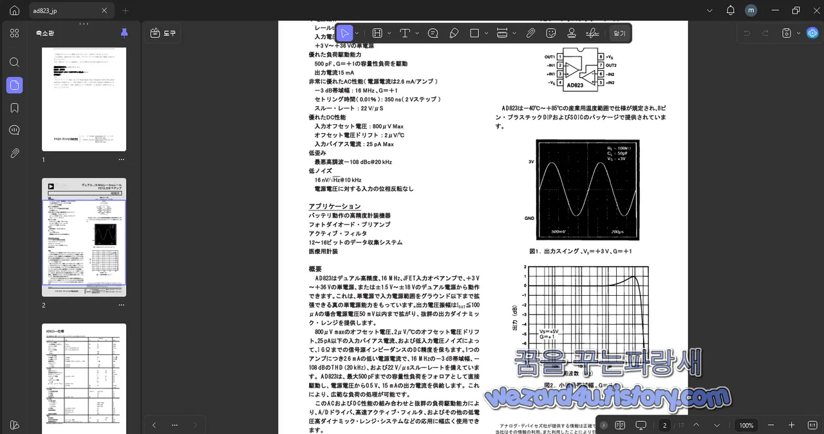
Task: Expand the shape tool dropdown arrow
Action: pos(486,33)
